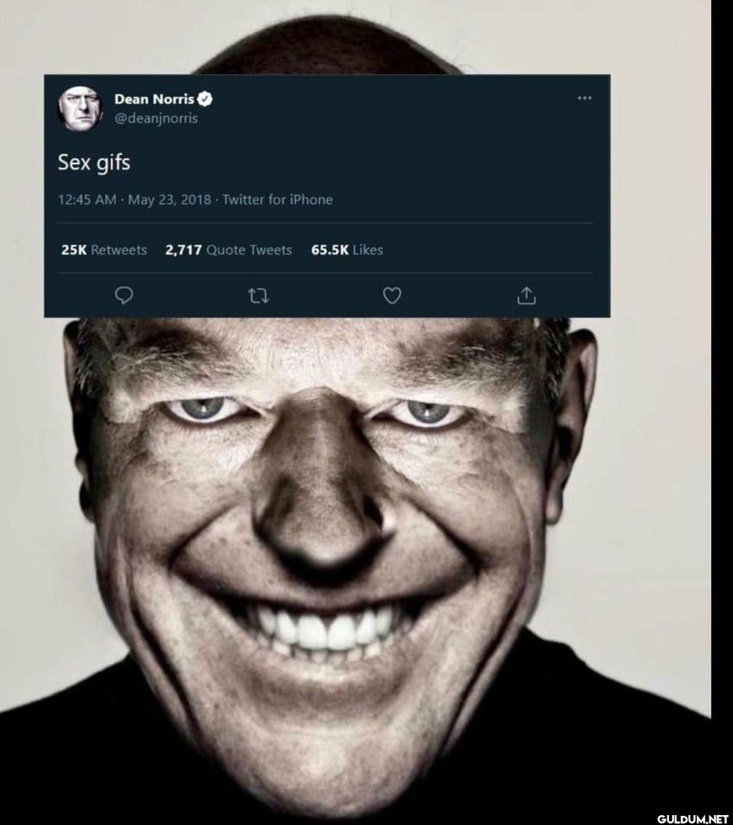Select the tweet text "Sex gifs"
This screenshot has height=825, width=733.
pyautogui.click(x=94, y=163)
